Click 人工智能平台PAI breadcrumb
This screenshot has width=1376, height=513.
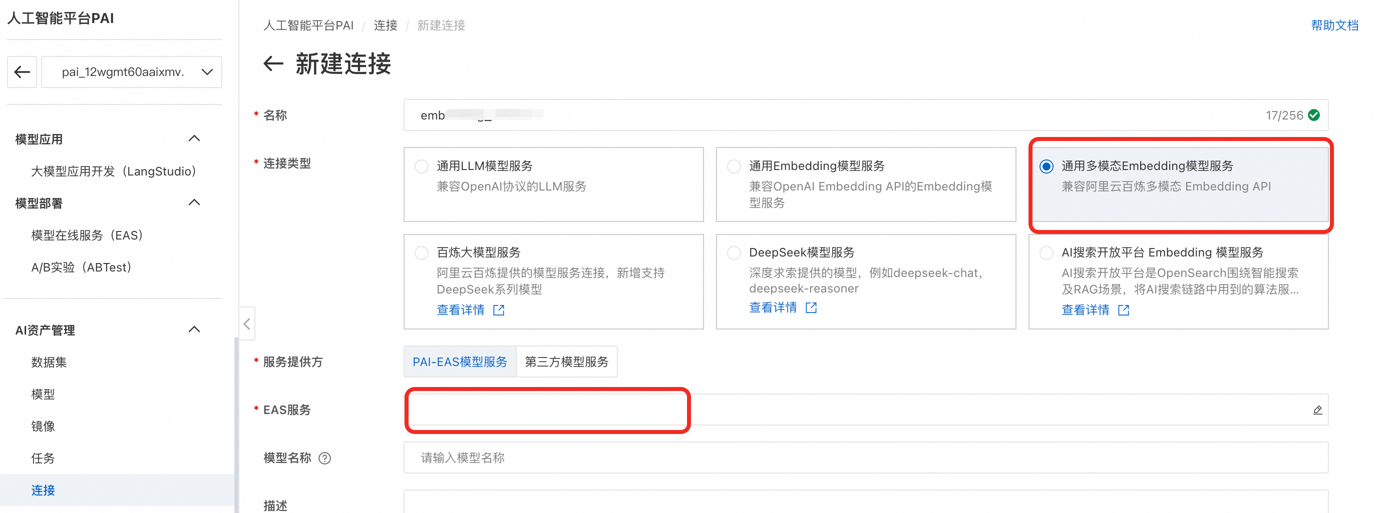(308, 25)
